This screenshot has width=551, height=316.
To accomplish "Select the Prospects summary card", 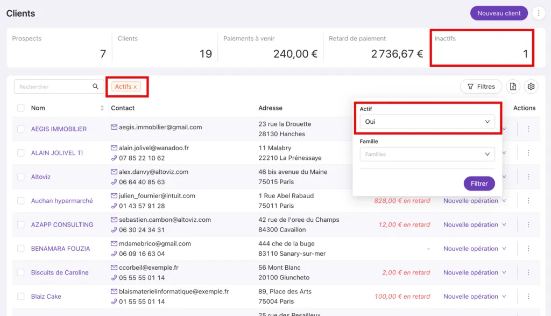I will coord(59,47).
